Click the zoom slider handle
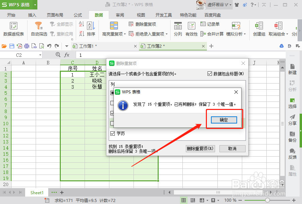The image size is (302, 204). (x=267, y=200)
